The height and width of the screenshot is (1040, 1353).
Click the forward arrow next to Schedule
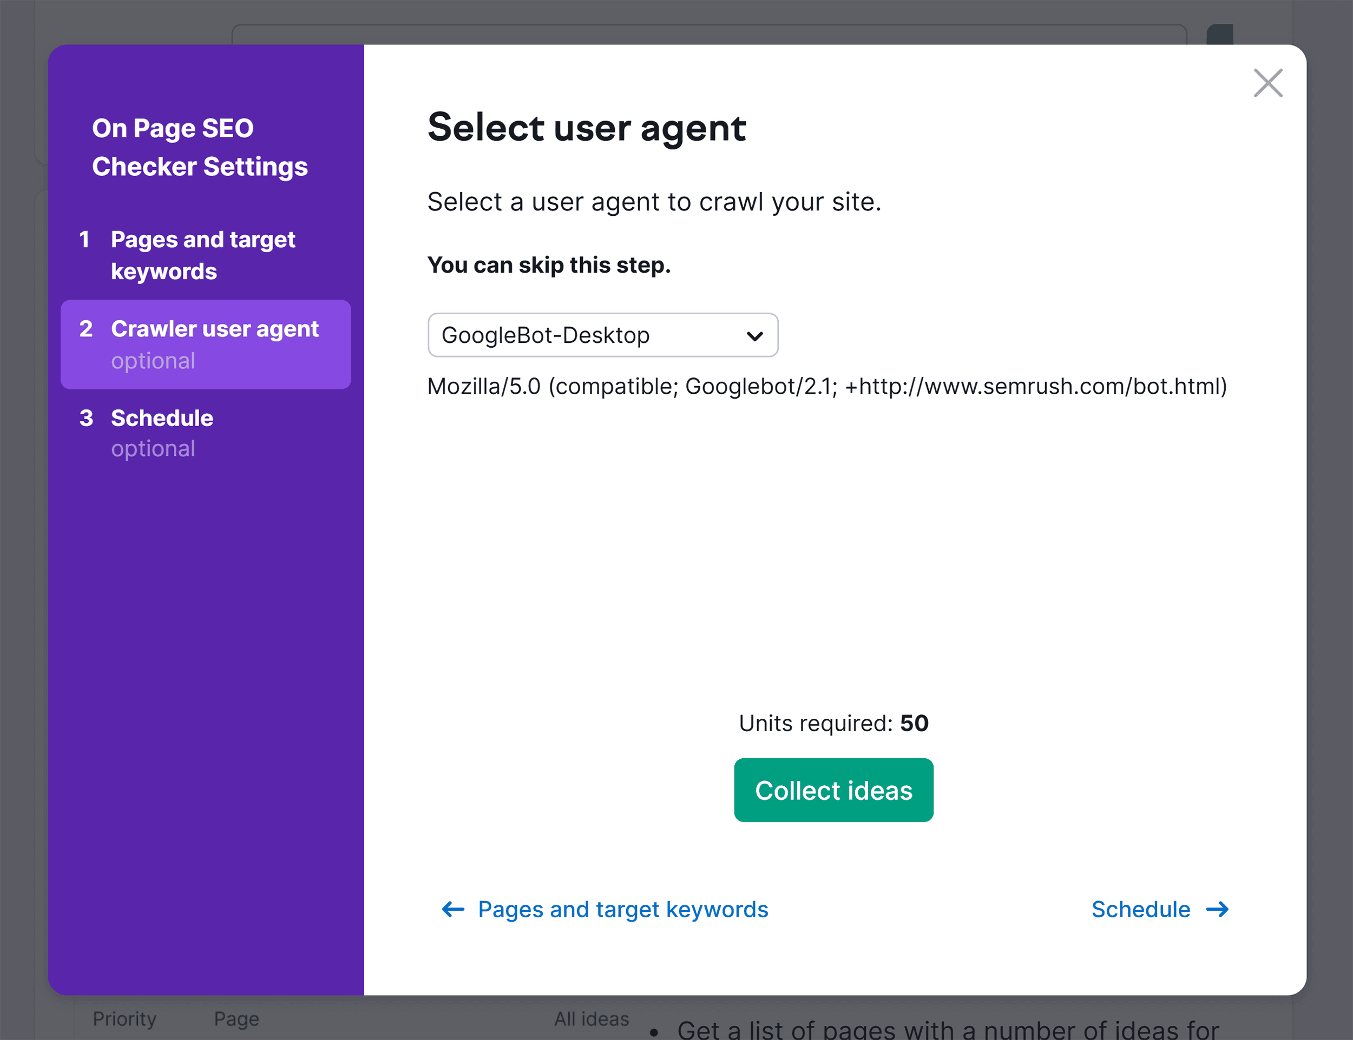[1218, 909]
